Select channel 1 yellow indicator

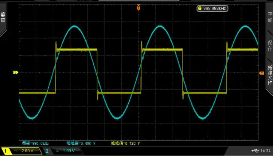point(5,151)
